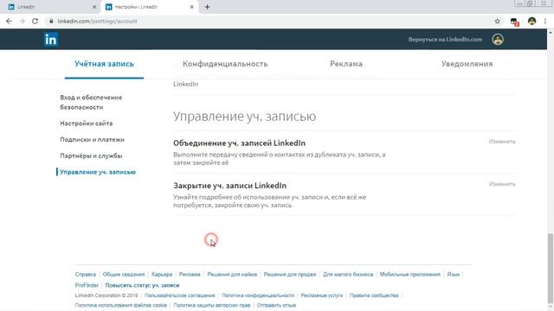Viewport: 554px width, 311px height.
Task: Go back with browser back arrow
Action: coord(10,21)
